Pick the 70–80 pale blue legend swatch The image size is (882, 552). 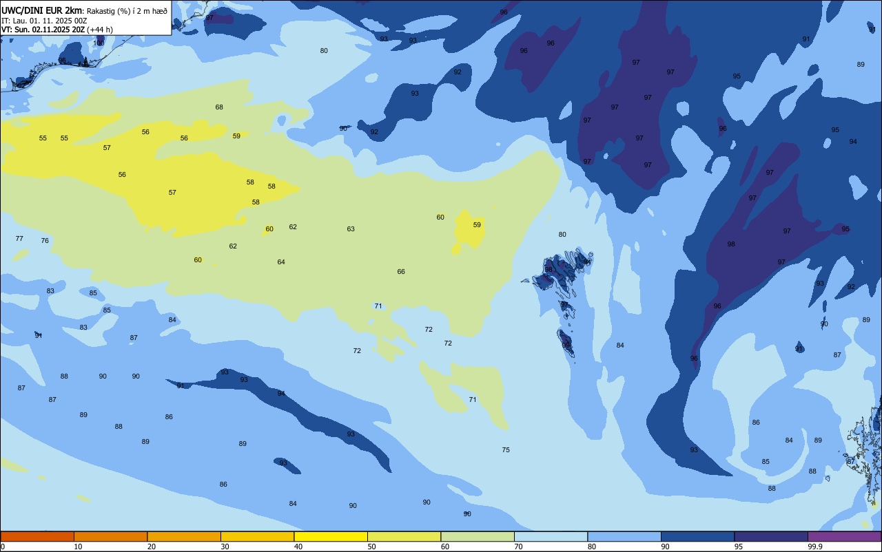point(551,536)
